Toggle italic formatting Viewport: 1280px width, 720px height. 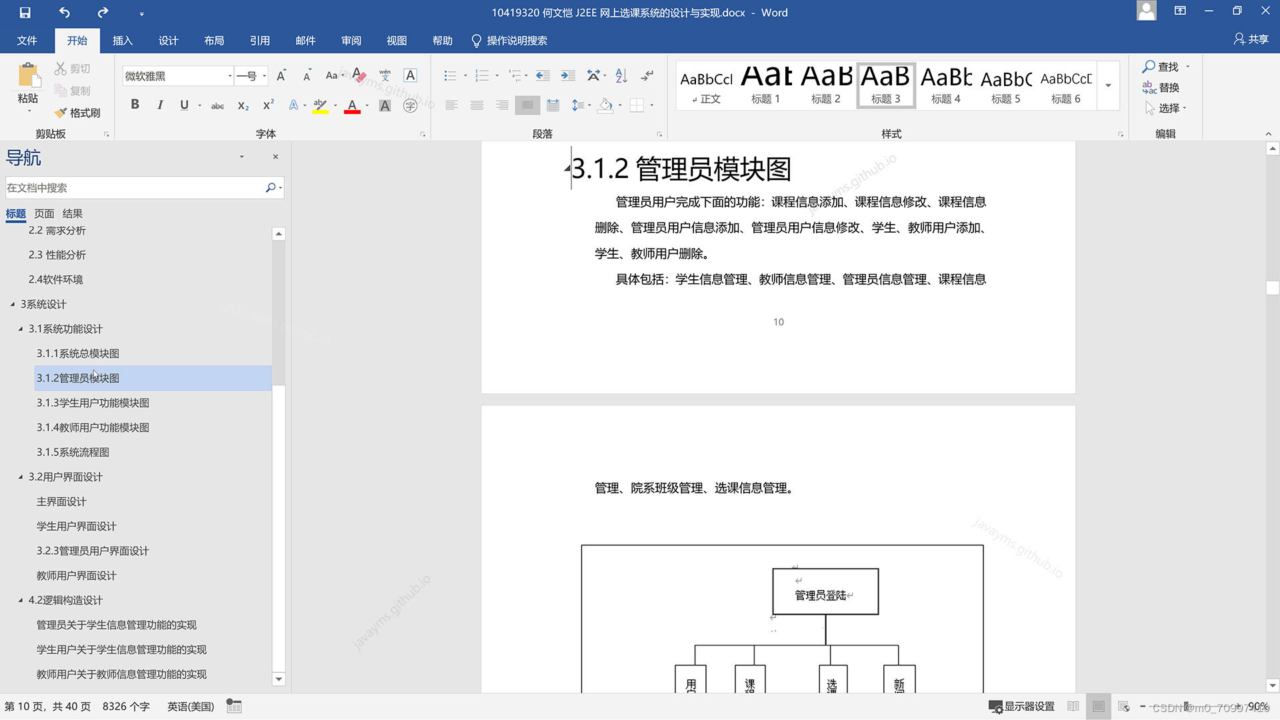pos(160,105)
